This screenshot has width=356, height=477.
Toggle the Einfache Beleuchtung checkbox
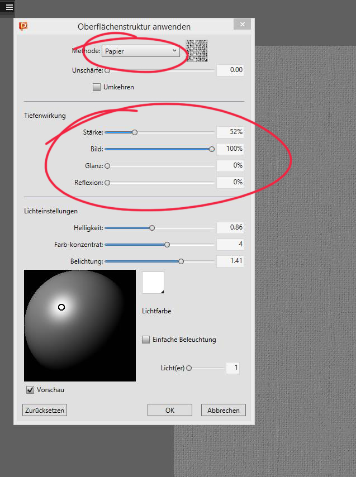click(x=146, y=340)
